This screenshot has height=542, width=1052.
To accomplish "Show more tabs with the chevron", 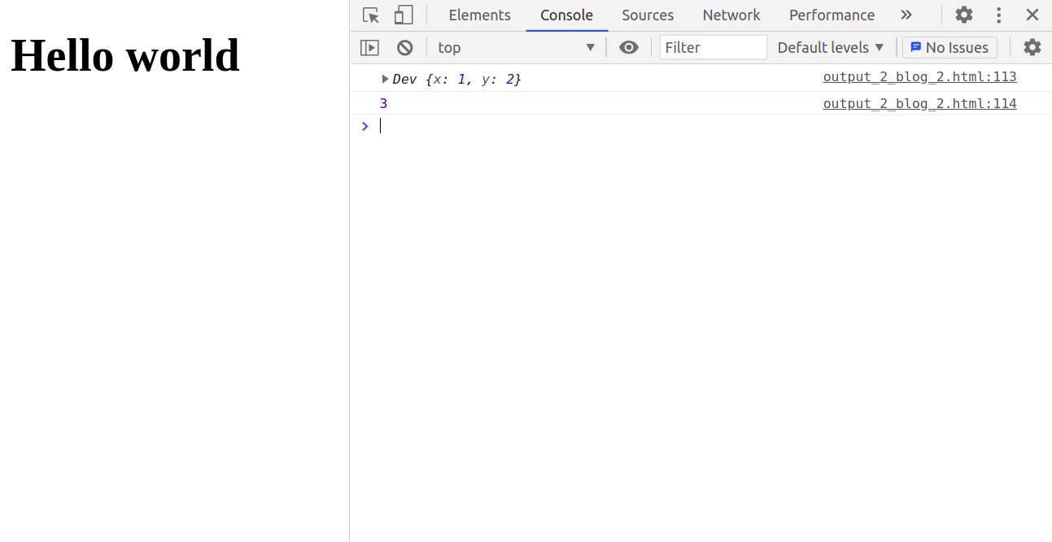I will click(906, 15).
